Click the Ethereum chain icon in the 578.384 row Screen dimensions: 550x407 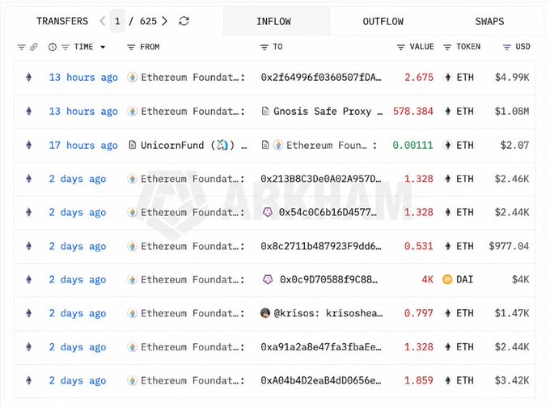(x=29, y=111)
